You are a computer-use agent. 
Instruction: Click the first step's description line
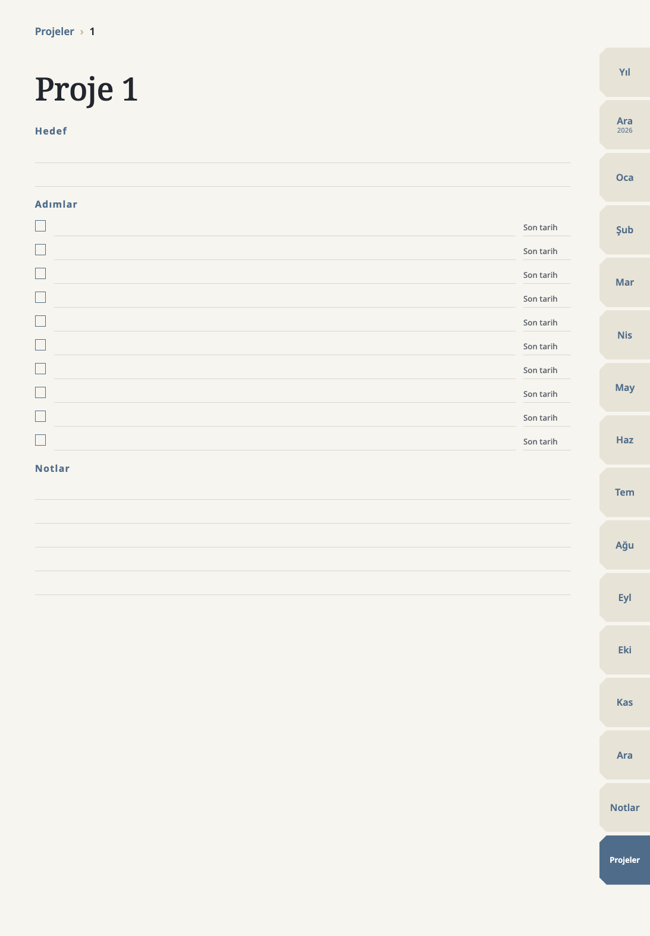[x=285, y=226]
